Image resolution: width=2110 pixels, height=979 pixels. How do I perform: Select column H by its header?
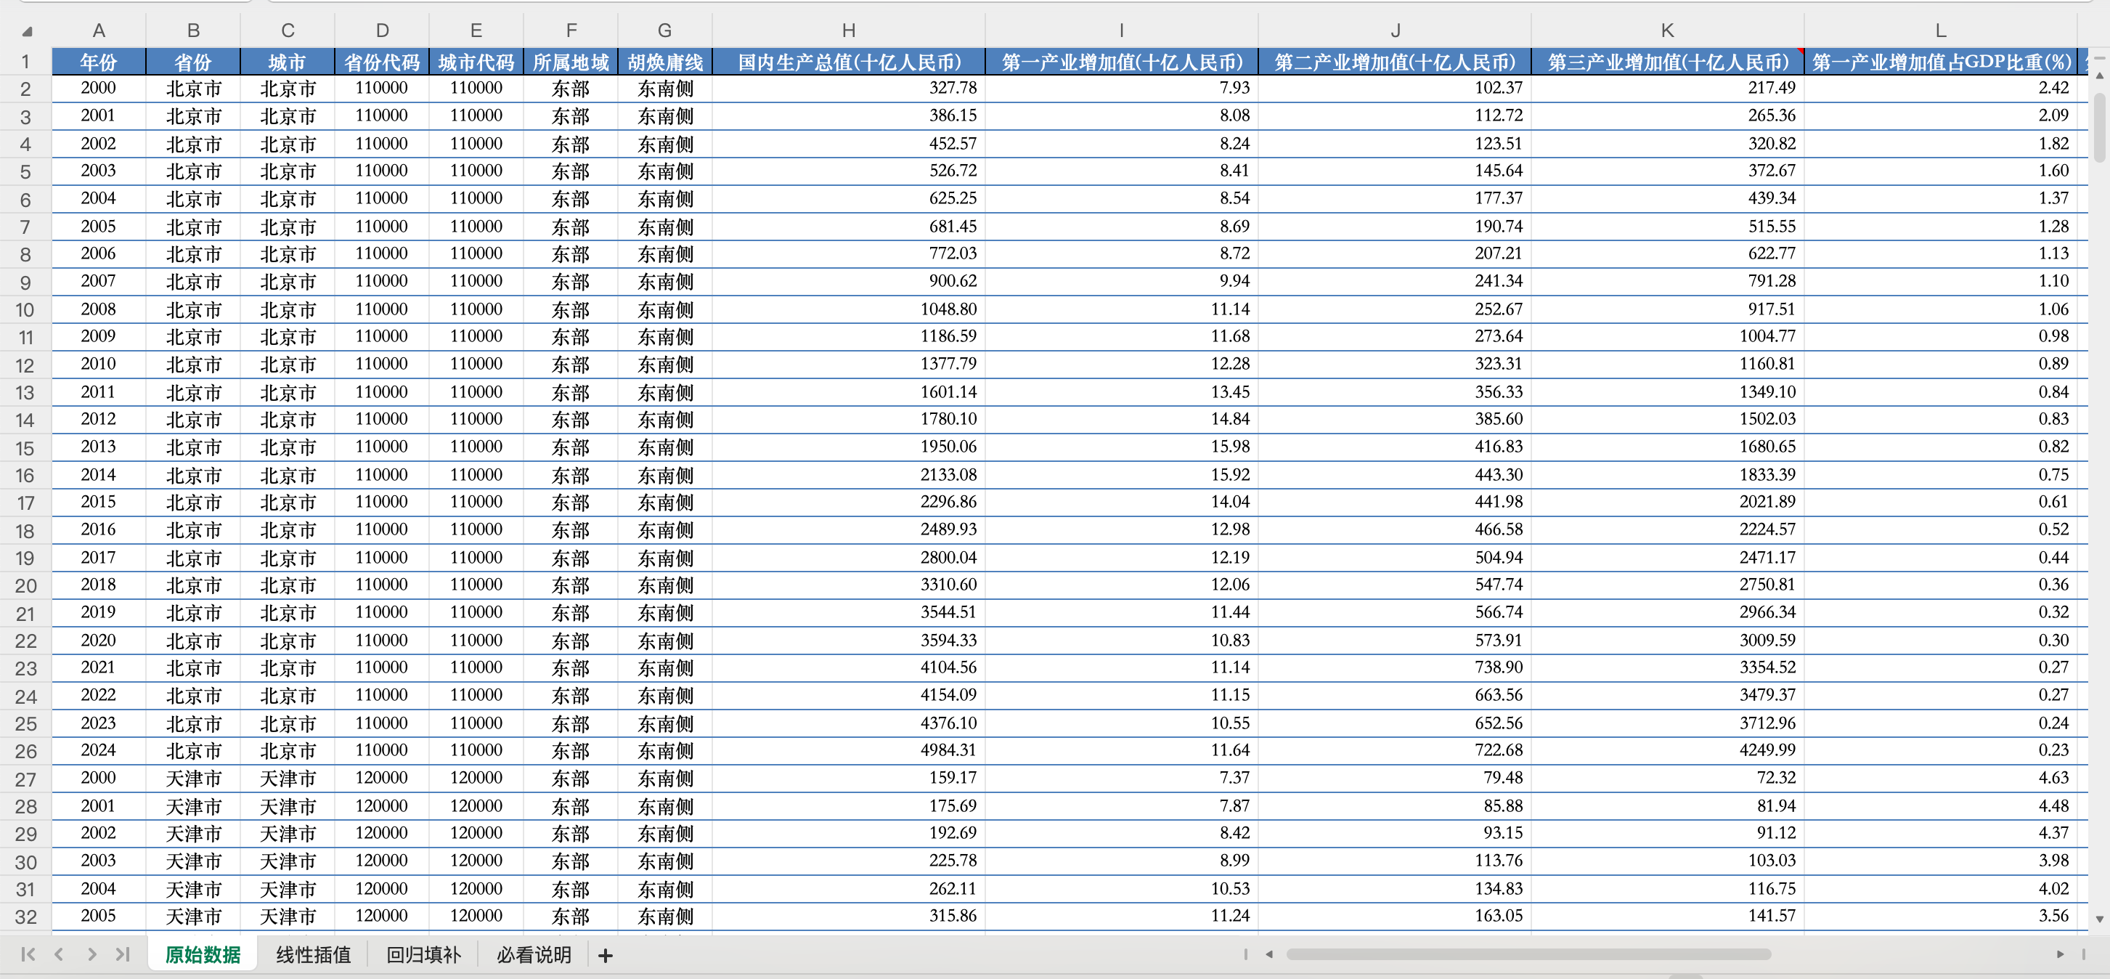pos(849,31)
